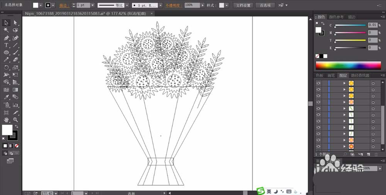
Task: Click the target circle of the first layer row
Action: pyautogui.click(x=373, y=83)
